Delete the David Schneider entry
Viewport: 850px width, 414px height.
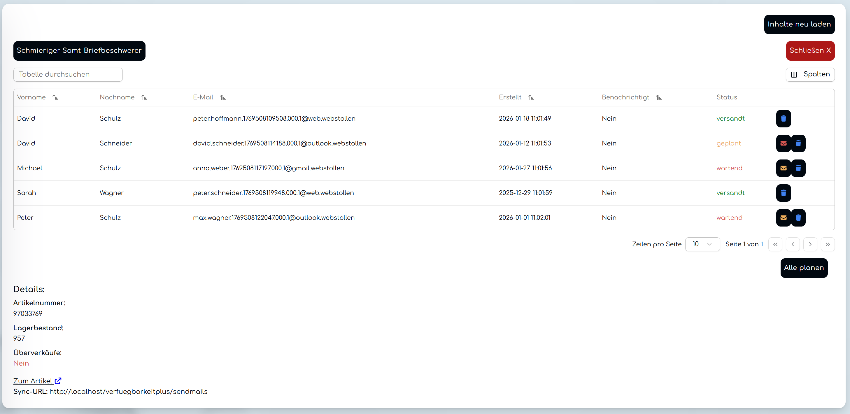(x=798, y=143)
